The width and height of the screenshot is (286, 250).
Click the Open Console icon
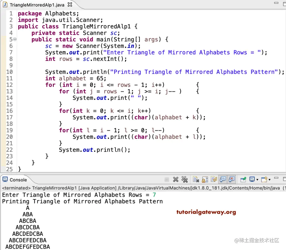click(264, 179)
